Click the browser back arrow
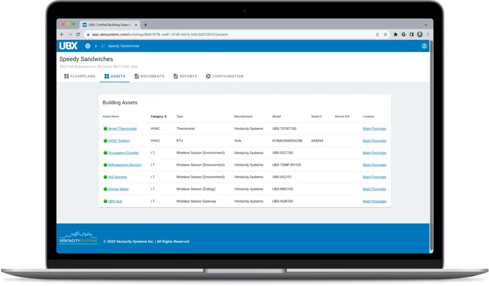The image size is (489, 286). [x=62, y=34]
